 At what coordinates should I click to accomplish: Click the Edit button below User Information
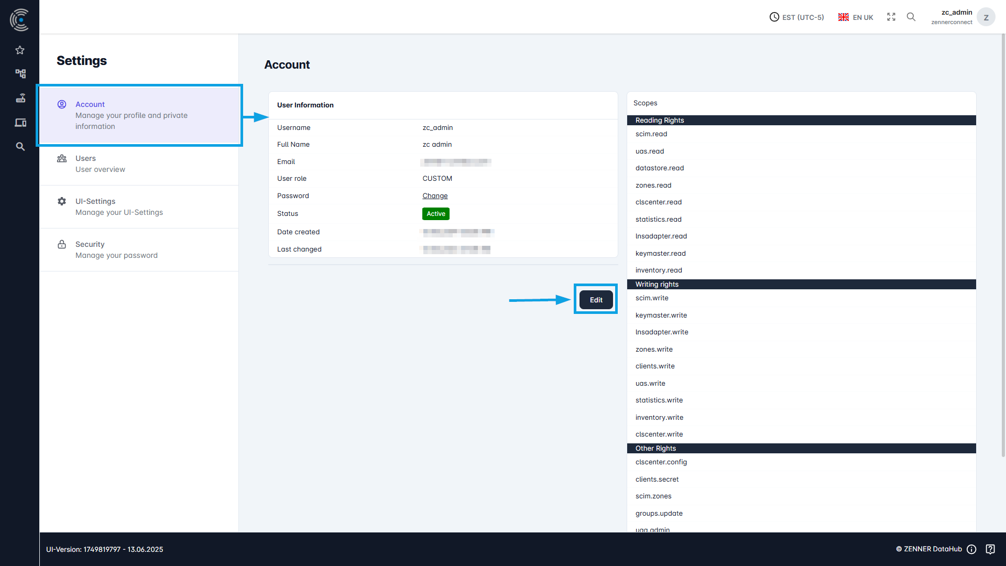click(x=595, y=299)
